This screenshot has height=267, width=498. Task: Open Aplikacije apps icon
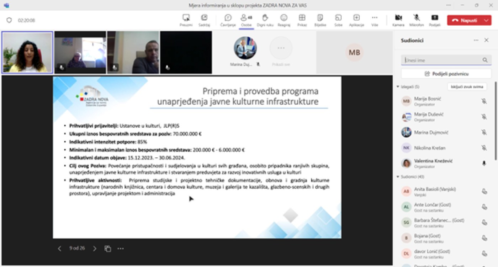[356, 18]
